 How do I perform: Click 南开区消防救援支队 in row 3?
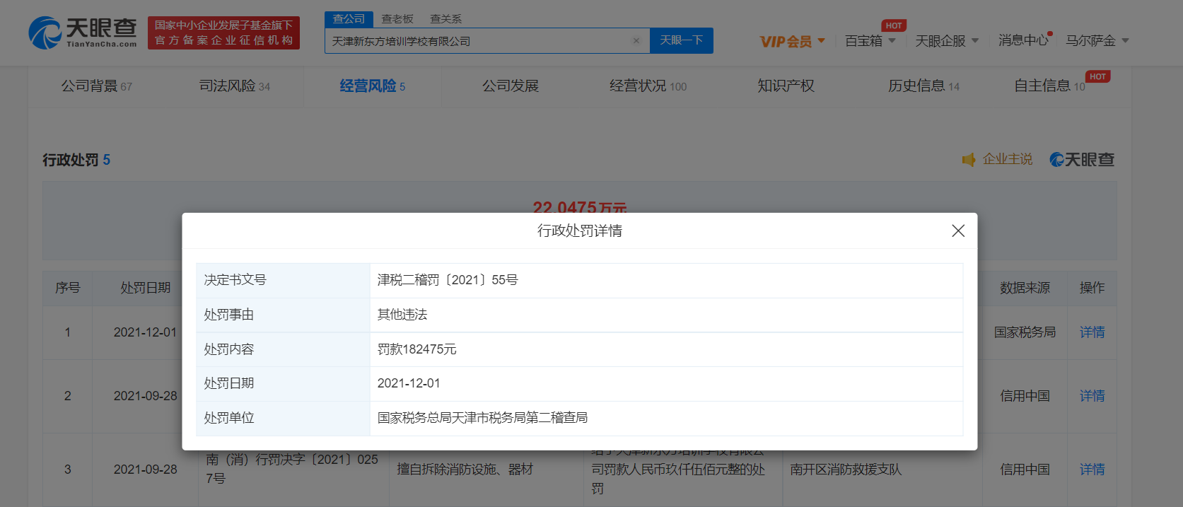click(846, 470)
